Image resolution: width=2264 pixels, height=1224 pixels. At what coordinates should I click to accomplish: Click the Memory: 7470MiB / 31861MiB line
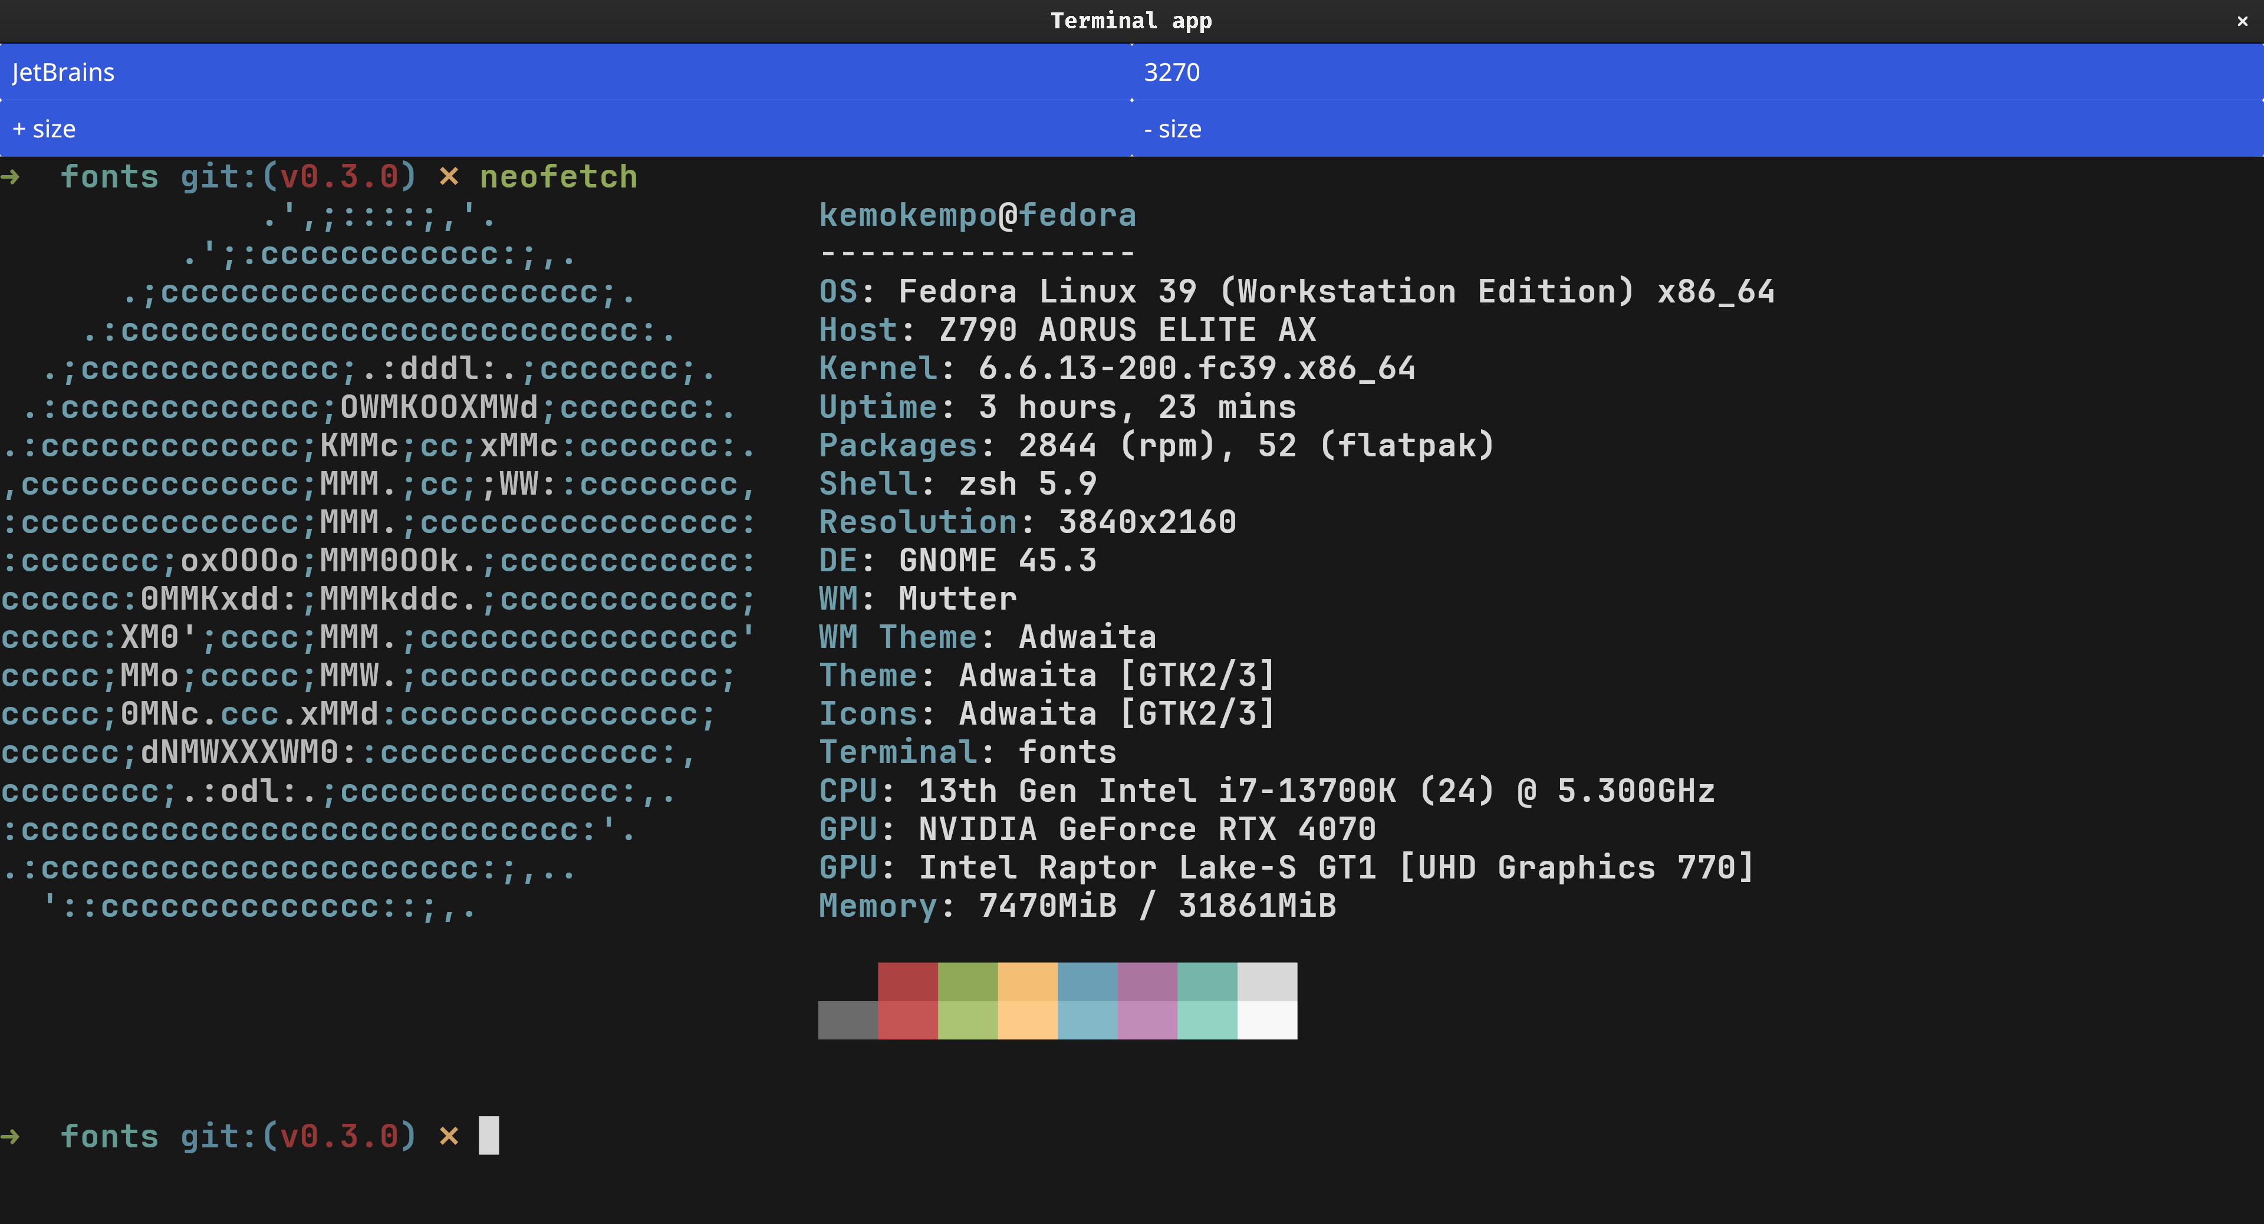(1078, 906)
